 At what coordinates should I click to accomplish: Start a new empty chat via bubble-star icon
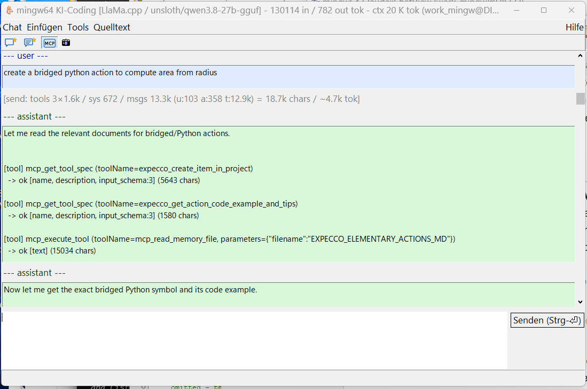pos(11,43)
